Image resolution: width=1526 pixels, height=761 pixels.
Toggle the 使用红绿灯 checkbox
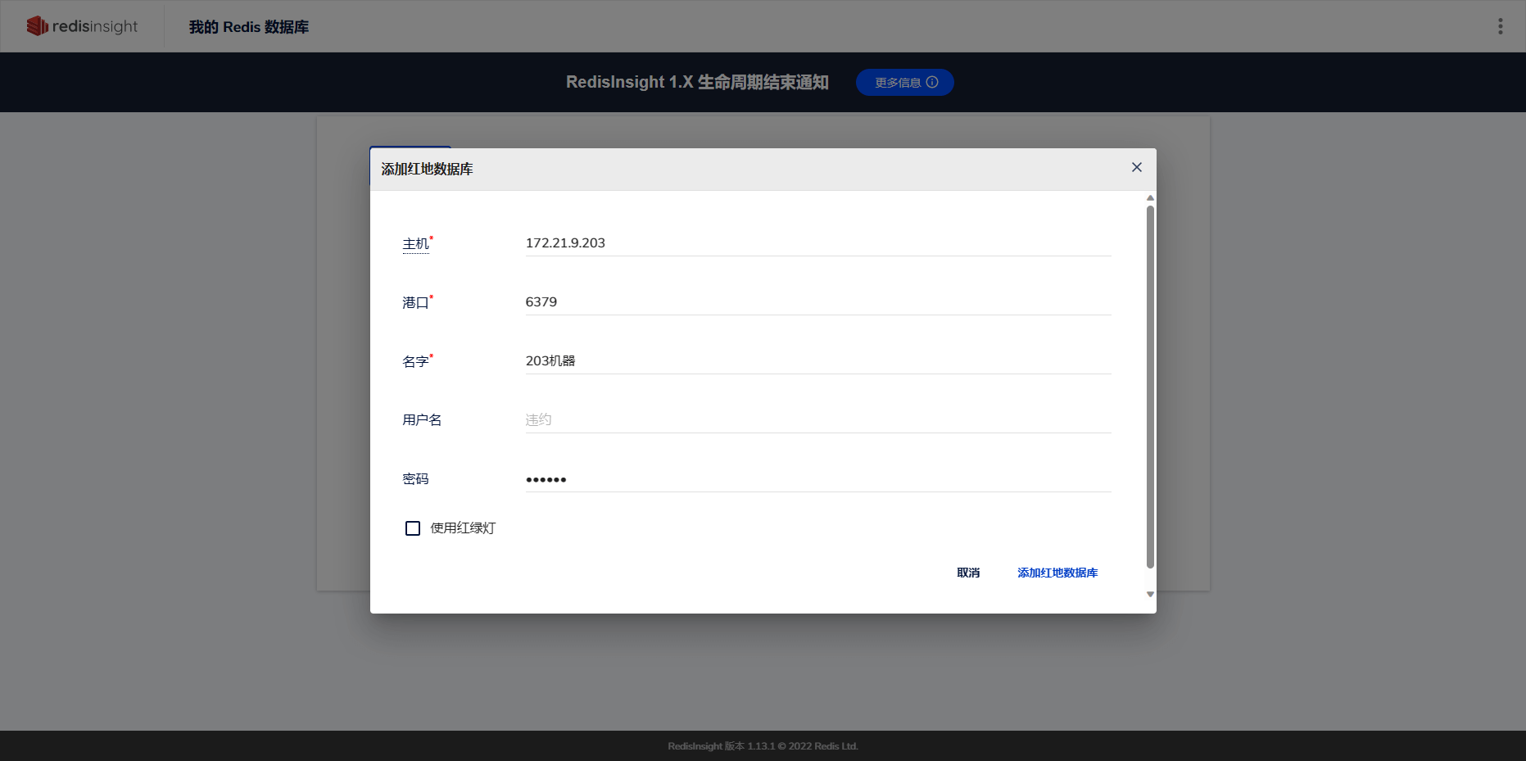(x=412, y=528)
